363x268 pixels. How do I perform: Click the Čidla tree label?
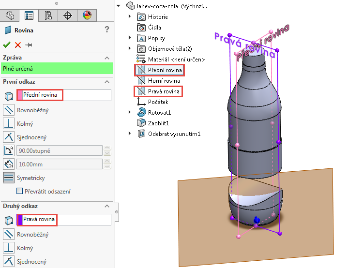click(x=154, y=27)
